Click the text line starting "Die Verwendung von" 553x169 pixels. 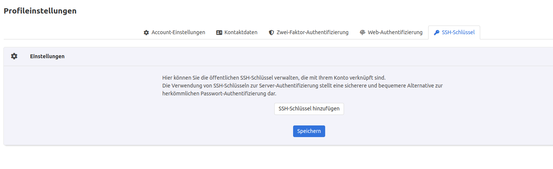302,86
